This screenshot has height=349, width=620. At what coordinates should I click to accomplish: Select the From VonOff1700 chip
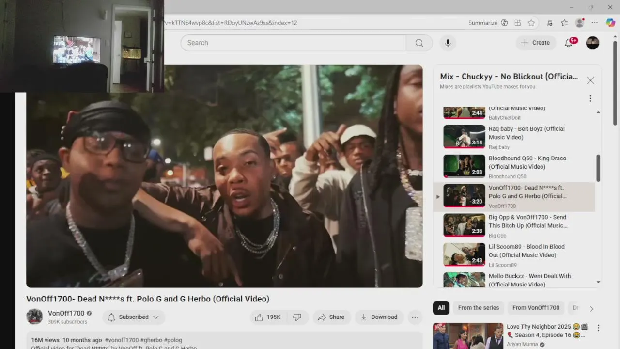pos(536,308)
